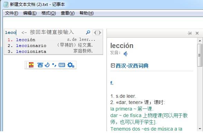Play pronunciation speaker icon for lección
Image resolution: width=203 pixels, height=133 pixels.
tap(126, 54)
